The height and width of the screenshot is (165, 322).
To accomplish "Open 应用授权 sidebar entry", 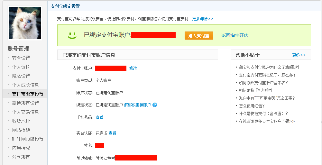I will [x=21, y=148].
